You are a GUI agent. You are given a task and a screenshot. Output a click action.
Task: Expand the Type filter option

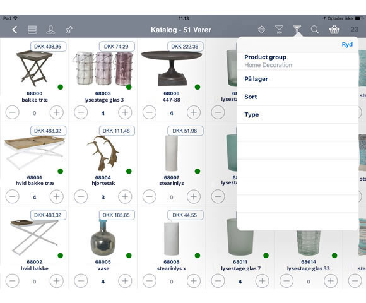[298, 115]
